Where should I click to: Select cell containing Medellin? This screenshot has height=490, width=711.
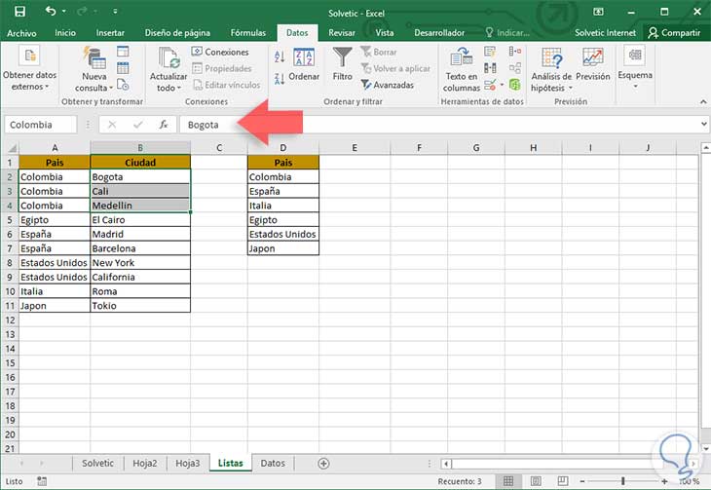pyautogui.click(x=140, y=206)
